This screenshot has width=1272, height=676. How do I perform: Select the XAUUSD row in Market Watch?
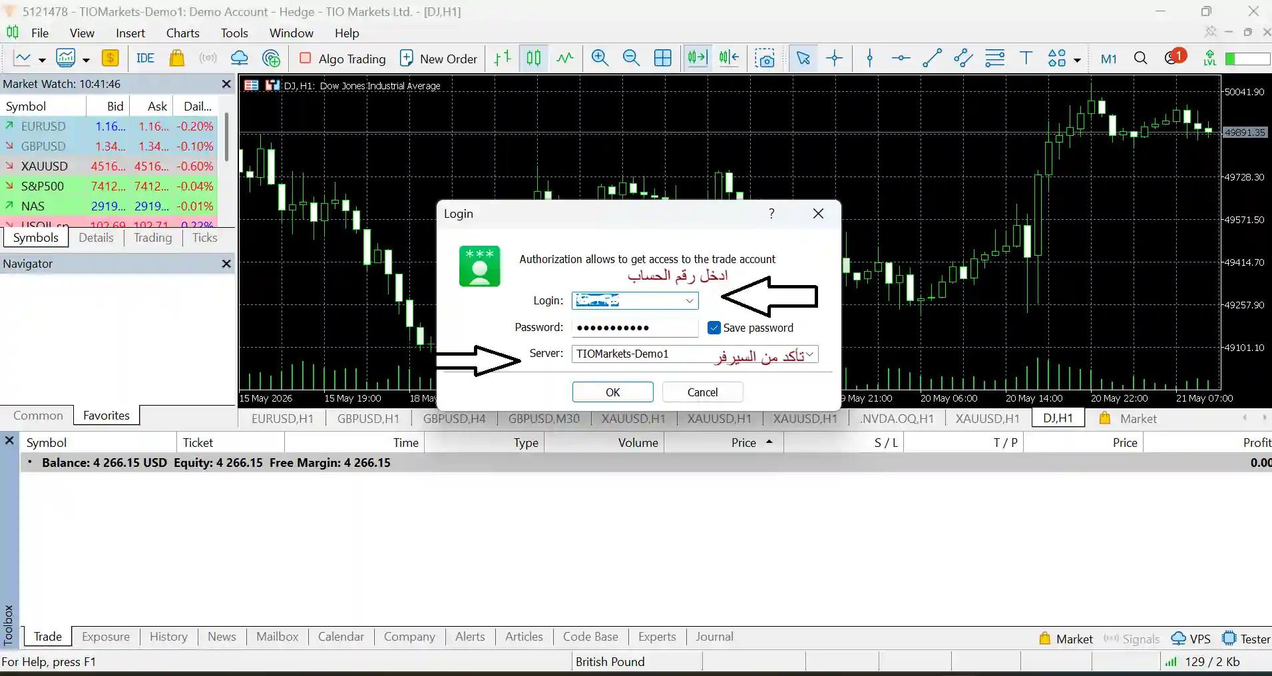pos(109,166)
